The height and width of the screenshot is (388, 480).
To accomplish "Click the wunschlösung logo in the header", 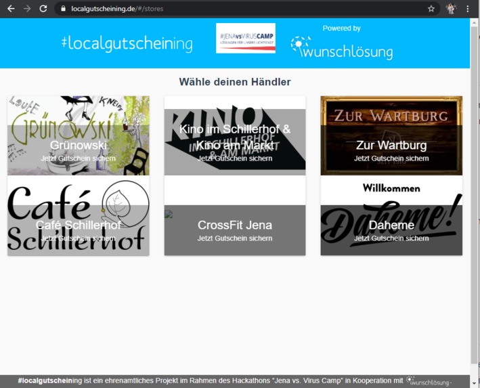I will pos(342,48).
